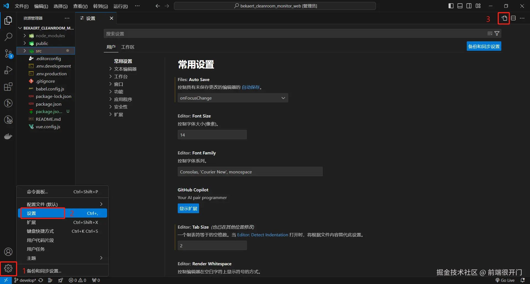Click the Go Live button in the status bar
Screen dimensions: 530x284
tap(505, 280)
